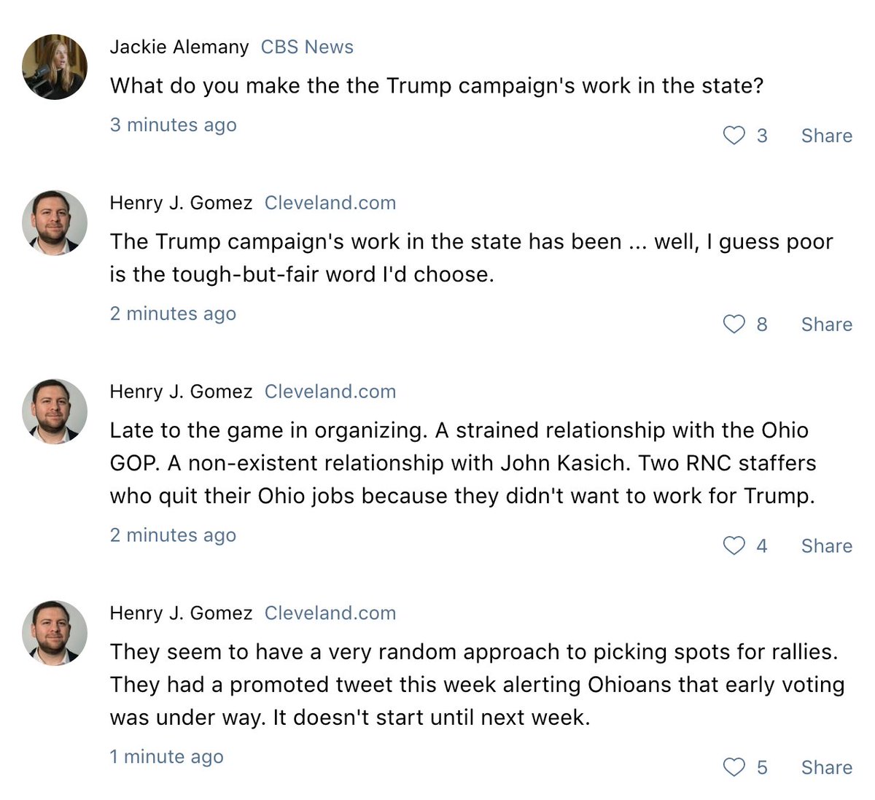The width and height of the screenshot is (875, 800).
Task: Share the early voting promoted tweet comment
Action: tap(826, 768)
